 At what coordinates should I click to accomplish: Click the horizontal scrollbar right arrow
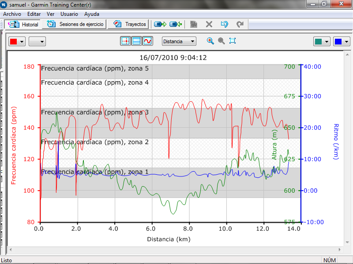[340, 249]
